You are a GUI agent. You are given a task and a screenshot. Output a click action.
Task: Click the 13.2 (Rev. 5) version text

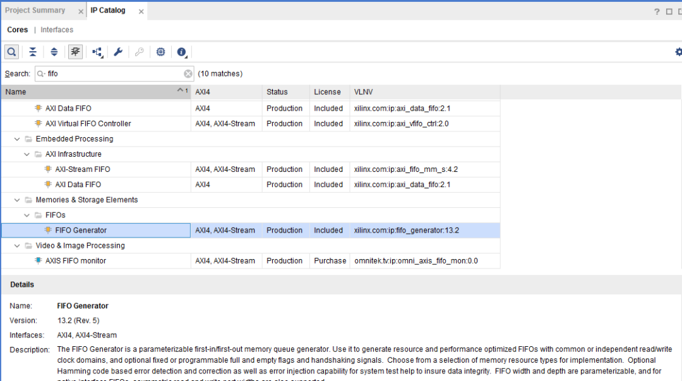(x=78, y=320)
